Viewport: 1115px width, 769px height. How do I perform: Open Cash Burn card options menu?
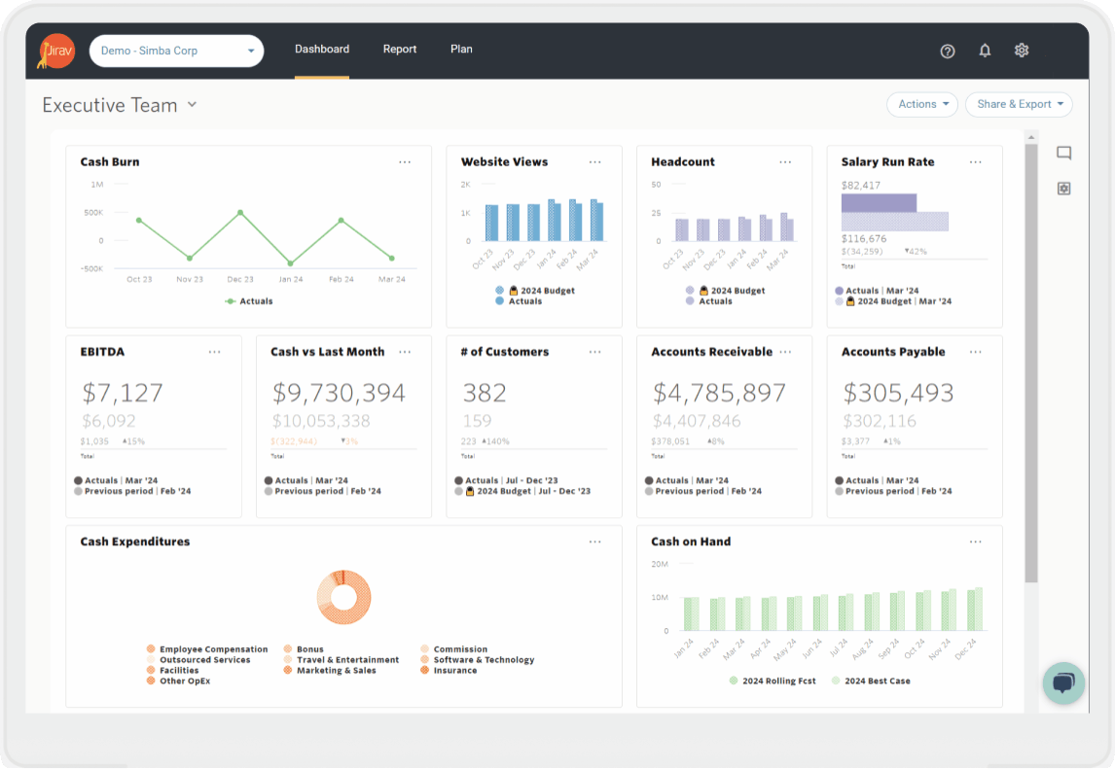click(x=405, y=162)
